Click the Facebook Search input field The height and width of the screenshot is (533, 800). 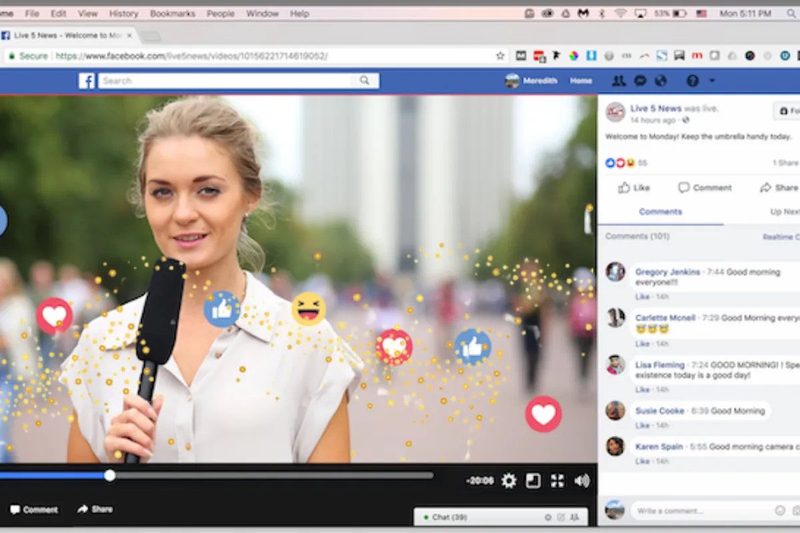coord(225,81)
